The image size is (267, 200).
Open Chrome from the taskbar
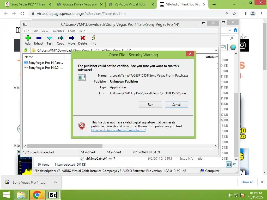pyautogui.click(x=37, y=195)
